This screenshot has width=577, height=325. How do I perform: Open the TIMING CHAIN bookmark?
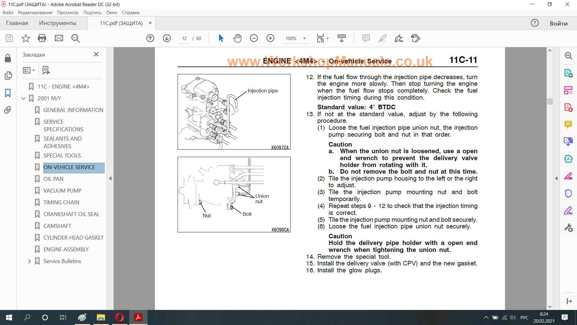(x=61, y=203)
